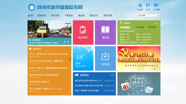Click the 设为首页 text link
The image size is (186, 104).
pos(140,10)
